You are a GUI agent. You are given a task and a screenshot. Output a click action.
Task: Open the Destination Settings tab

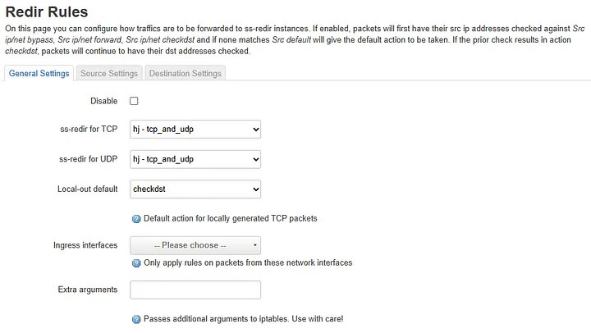pos(185,74)
